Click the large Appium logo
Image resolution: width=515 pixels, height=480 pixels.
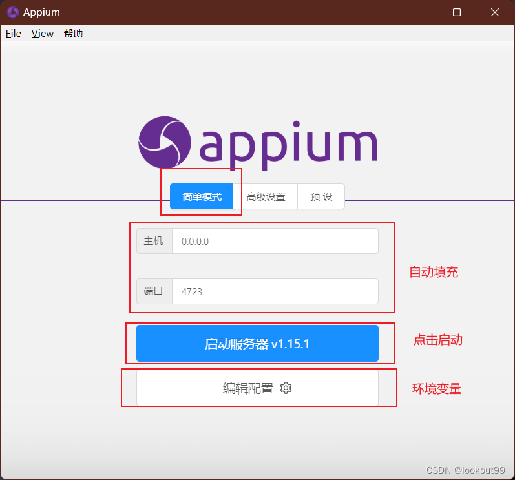(x=258, y=143)
